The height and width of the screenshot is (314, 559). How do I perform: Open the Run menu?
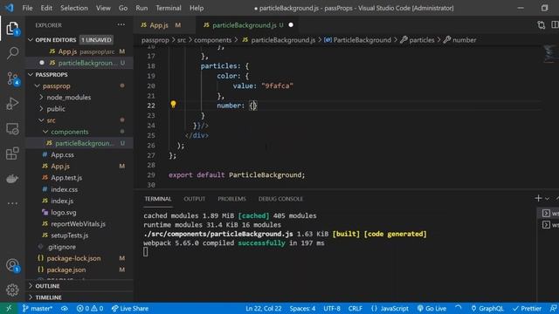click(x=141, y=8)
